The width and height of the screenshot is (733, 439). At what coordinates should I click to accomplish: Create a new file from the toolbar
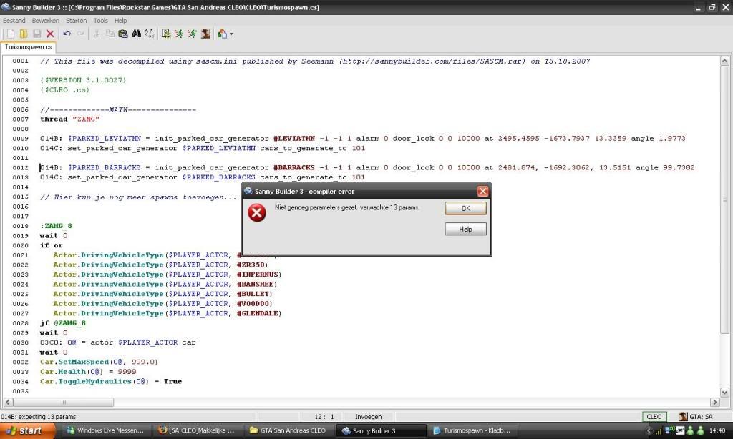tap(10, 34)
